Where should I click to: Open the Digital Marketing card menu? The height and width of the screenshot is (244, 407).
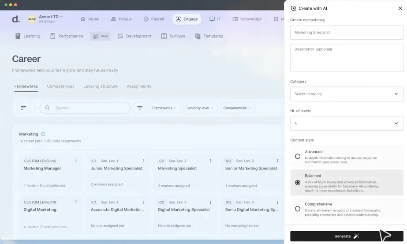(76, 202)
